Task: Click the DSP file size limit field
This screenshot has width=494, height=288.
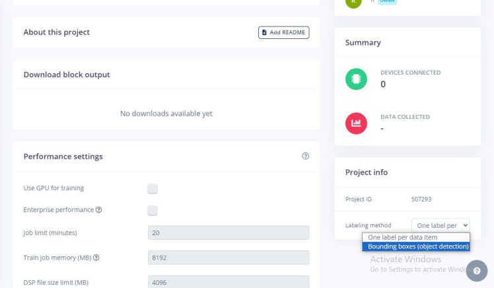Action: pyautogui.click(x=229, y=281)
